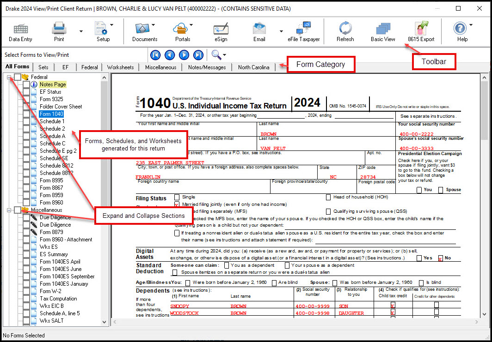
Task: Click the page icon beside Form 1040ES June
Action: click(x=34, y=269)
